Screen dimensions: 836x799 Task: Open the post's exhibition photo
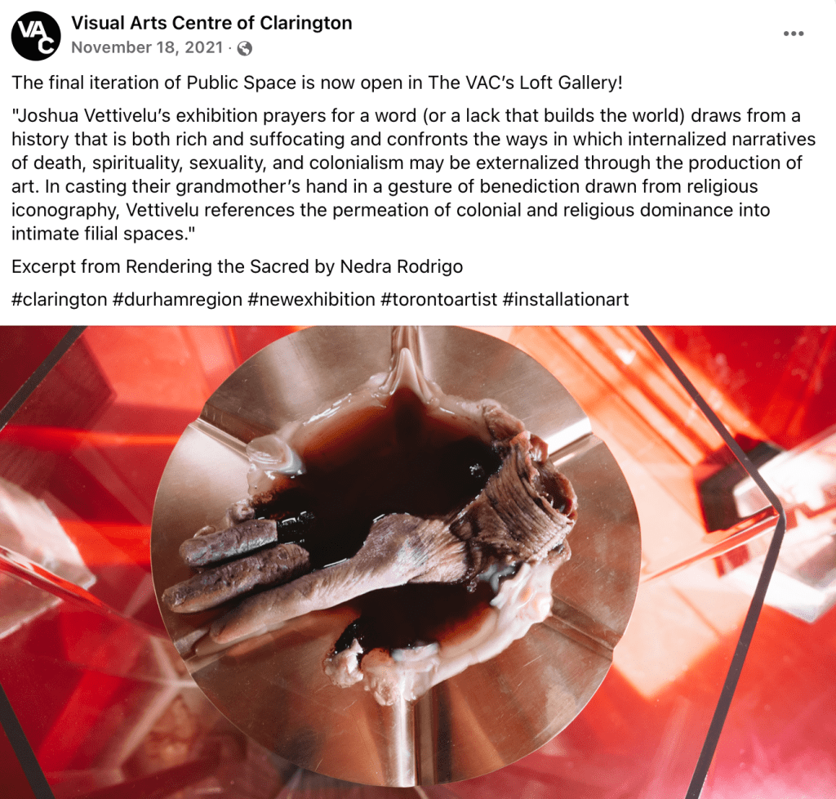[418, 562]
